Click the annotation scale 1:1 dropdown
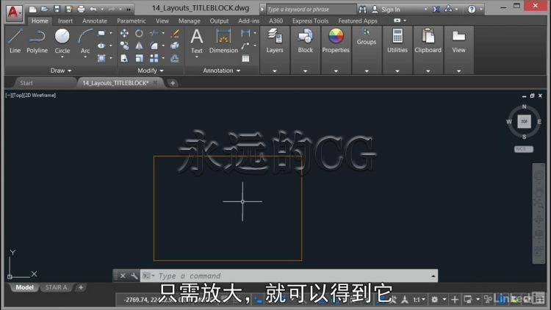Screen dimensions: 551x310 click(419, 300)
